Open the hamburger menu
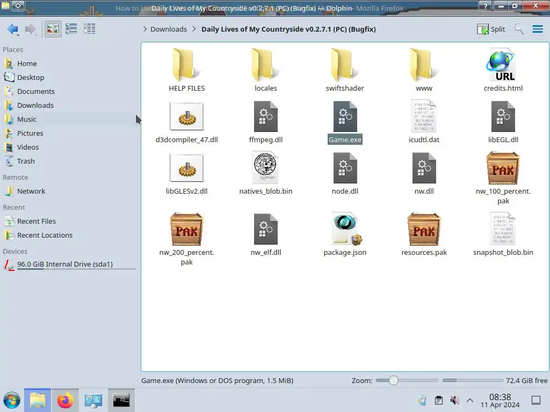 pos(537,29)
